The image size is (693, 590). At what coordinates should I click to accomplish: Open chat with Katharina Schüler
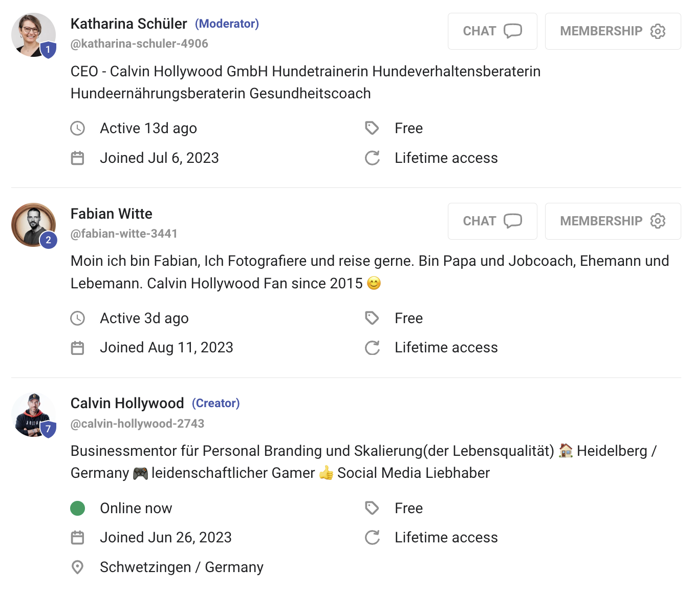coord(492,31)
